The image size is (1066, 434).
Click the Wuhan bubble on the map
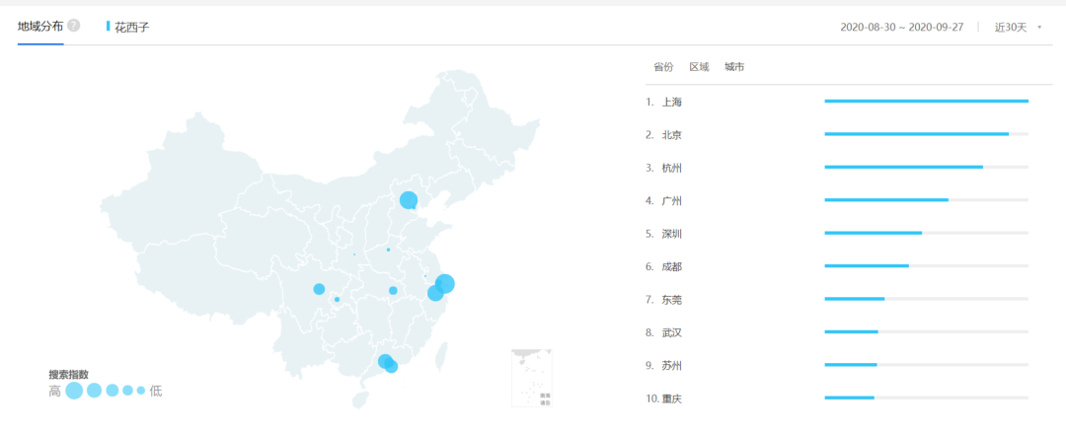pos(393,291)
